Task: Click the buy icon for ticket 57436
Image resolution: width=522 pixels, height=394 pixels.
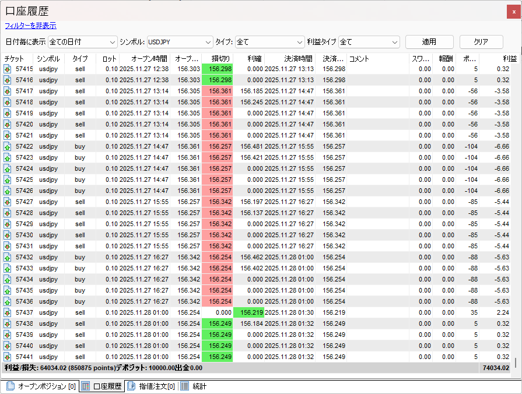Action: [8, 301]
